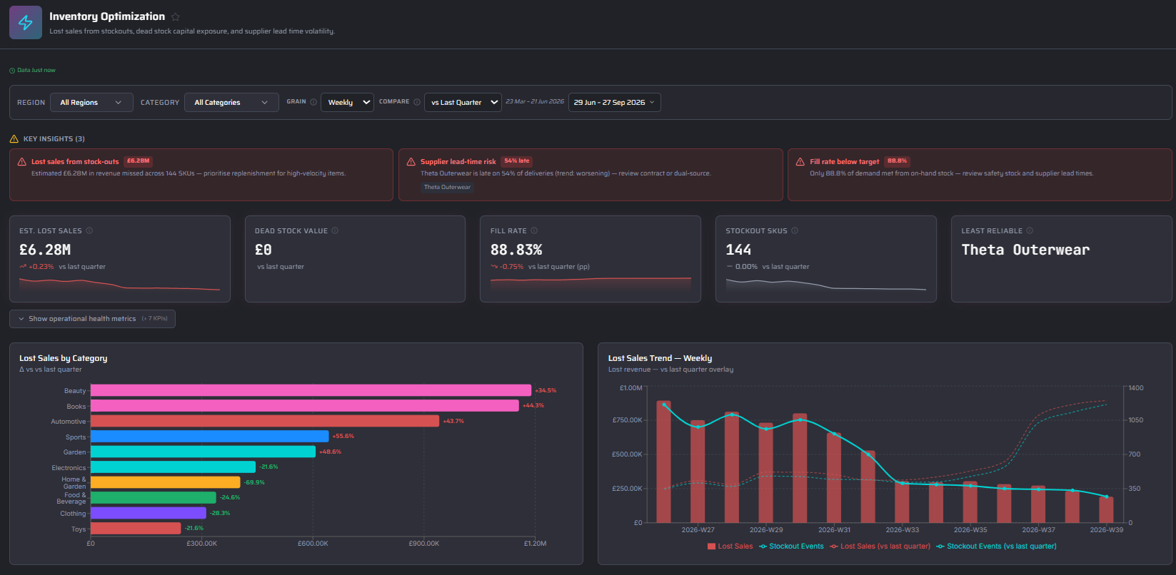Click warning icon on Lost sales from stock-outs card
The height and width of the screenshot is (575, 1176).
(22, 162)
